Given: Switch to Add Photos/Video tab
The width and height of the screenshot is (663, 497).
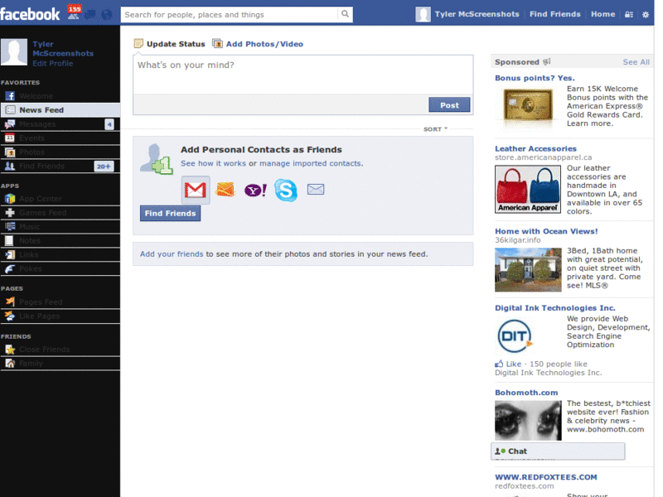Looking at the screenshot, I should (x=258, y=44).
